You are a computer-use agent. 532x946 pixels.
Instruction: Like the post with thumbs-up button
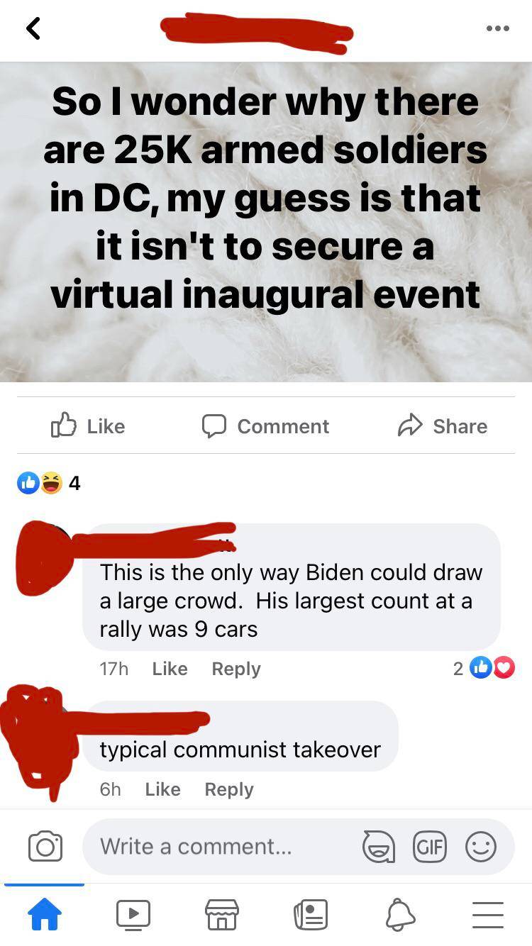point(88,425)
